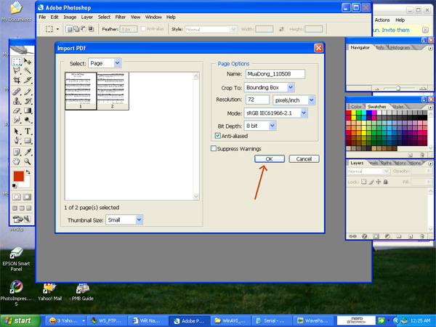436x327 pixels.
Task: Select the Dodge tool
Action: [x=28, y=120]
